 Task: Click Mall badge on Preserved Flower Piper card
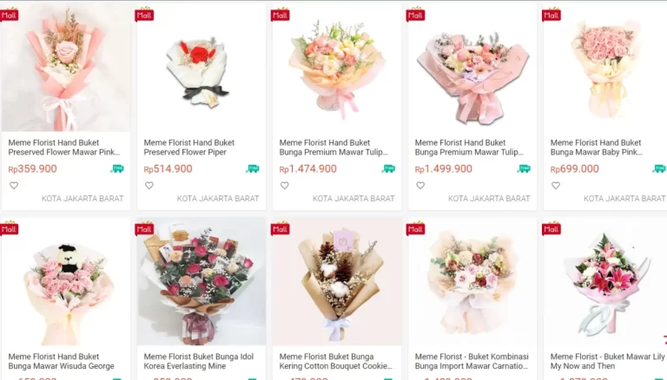tap(144, 15)
